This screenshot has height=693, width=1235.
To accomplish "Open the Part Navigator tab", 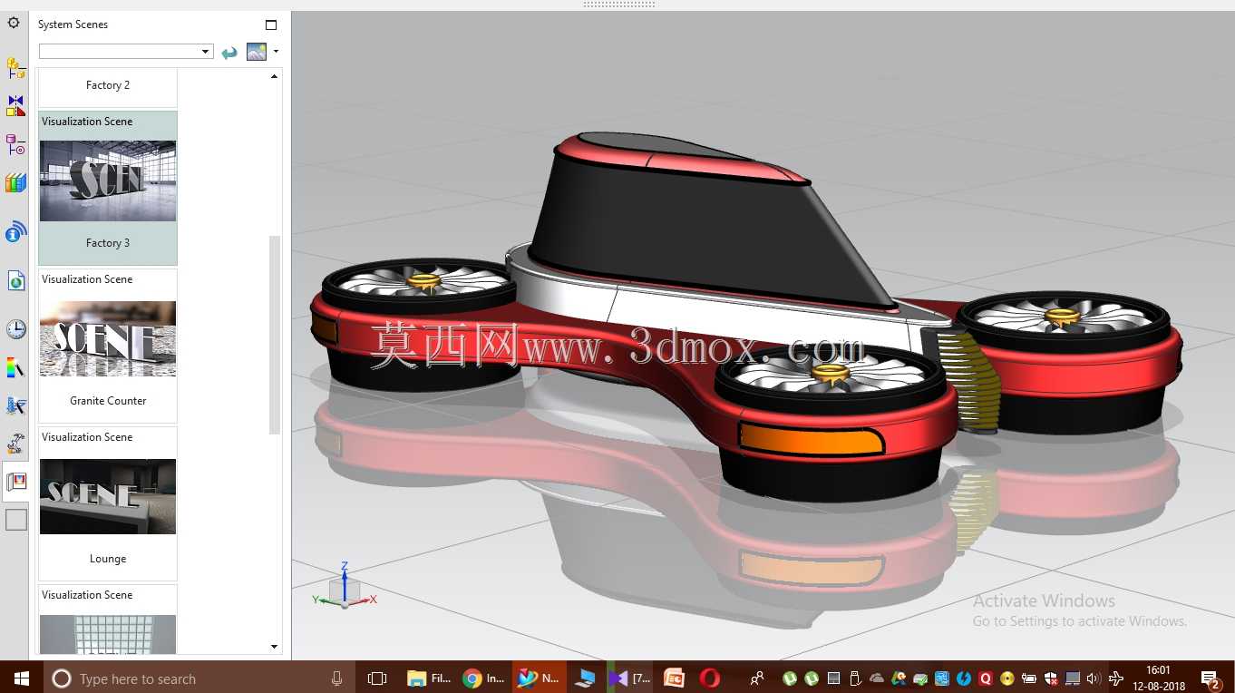I will (15, 144).
